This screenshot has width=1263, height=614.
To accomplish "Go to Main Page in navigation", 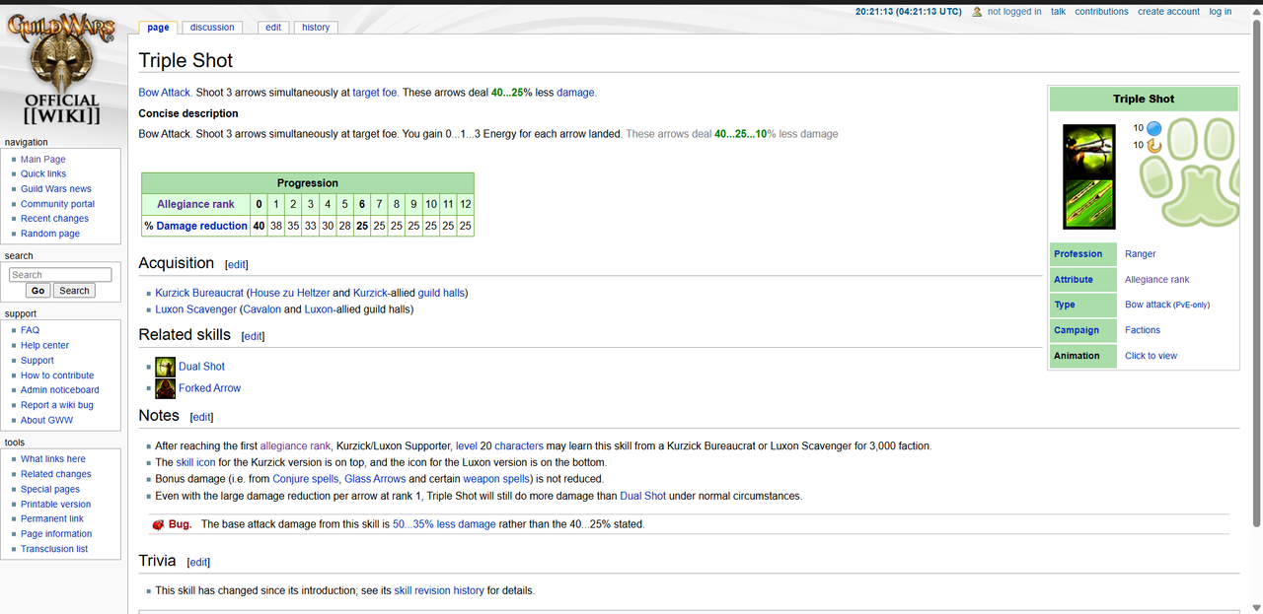I will pyautogui.click(x=43, y=160).
